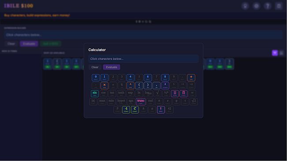Viewport: 287px width, 161px height.
Task: Click the squared exponent 2 key
Action: (x=165, y=85)
